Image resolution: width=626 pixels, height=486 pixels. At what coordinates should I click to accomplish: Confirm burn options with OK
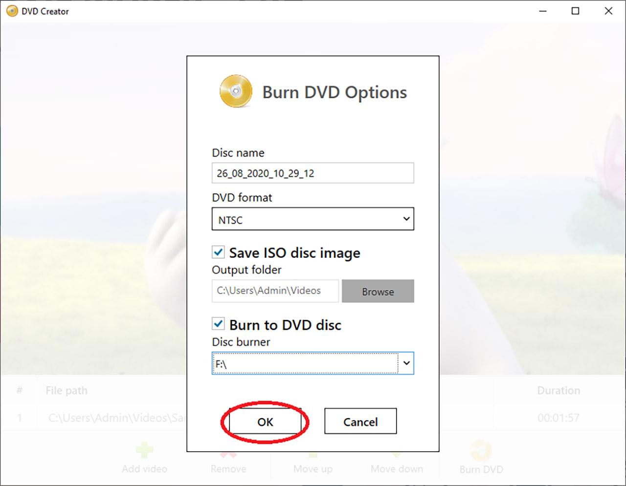(265, 422)
